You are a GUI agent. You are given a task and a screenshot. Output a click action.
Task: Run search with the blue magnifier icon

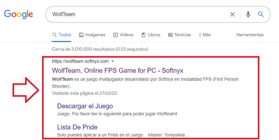tap(261, 14)
